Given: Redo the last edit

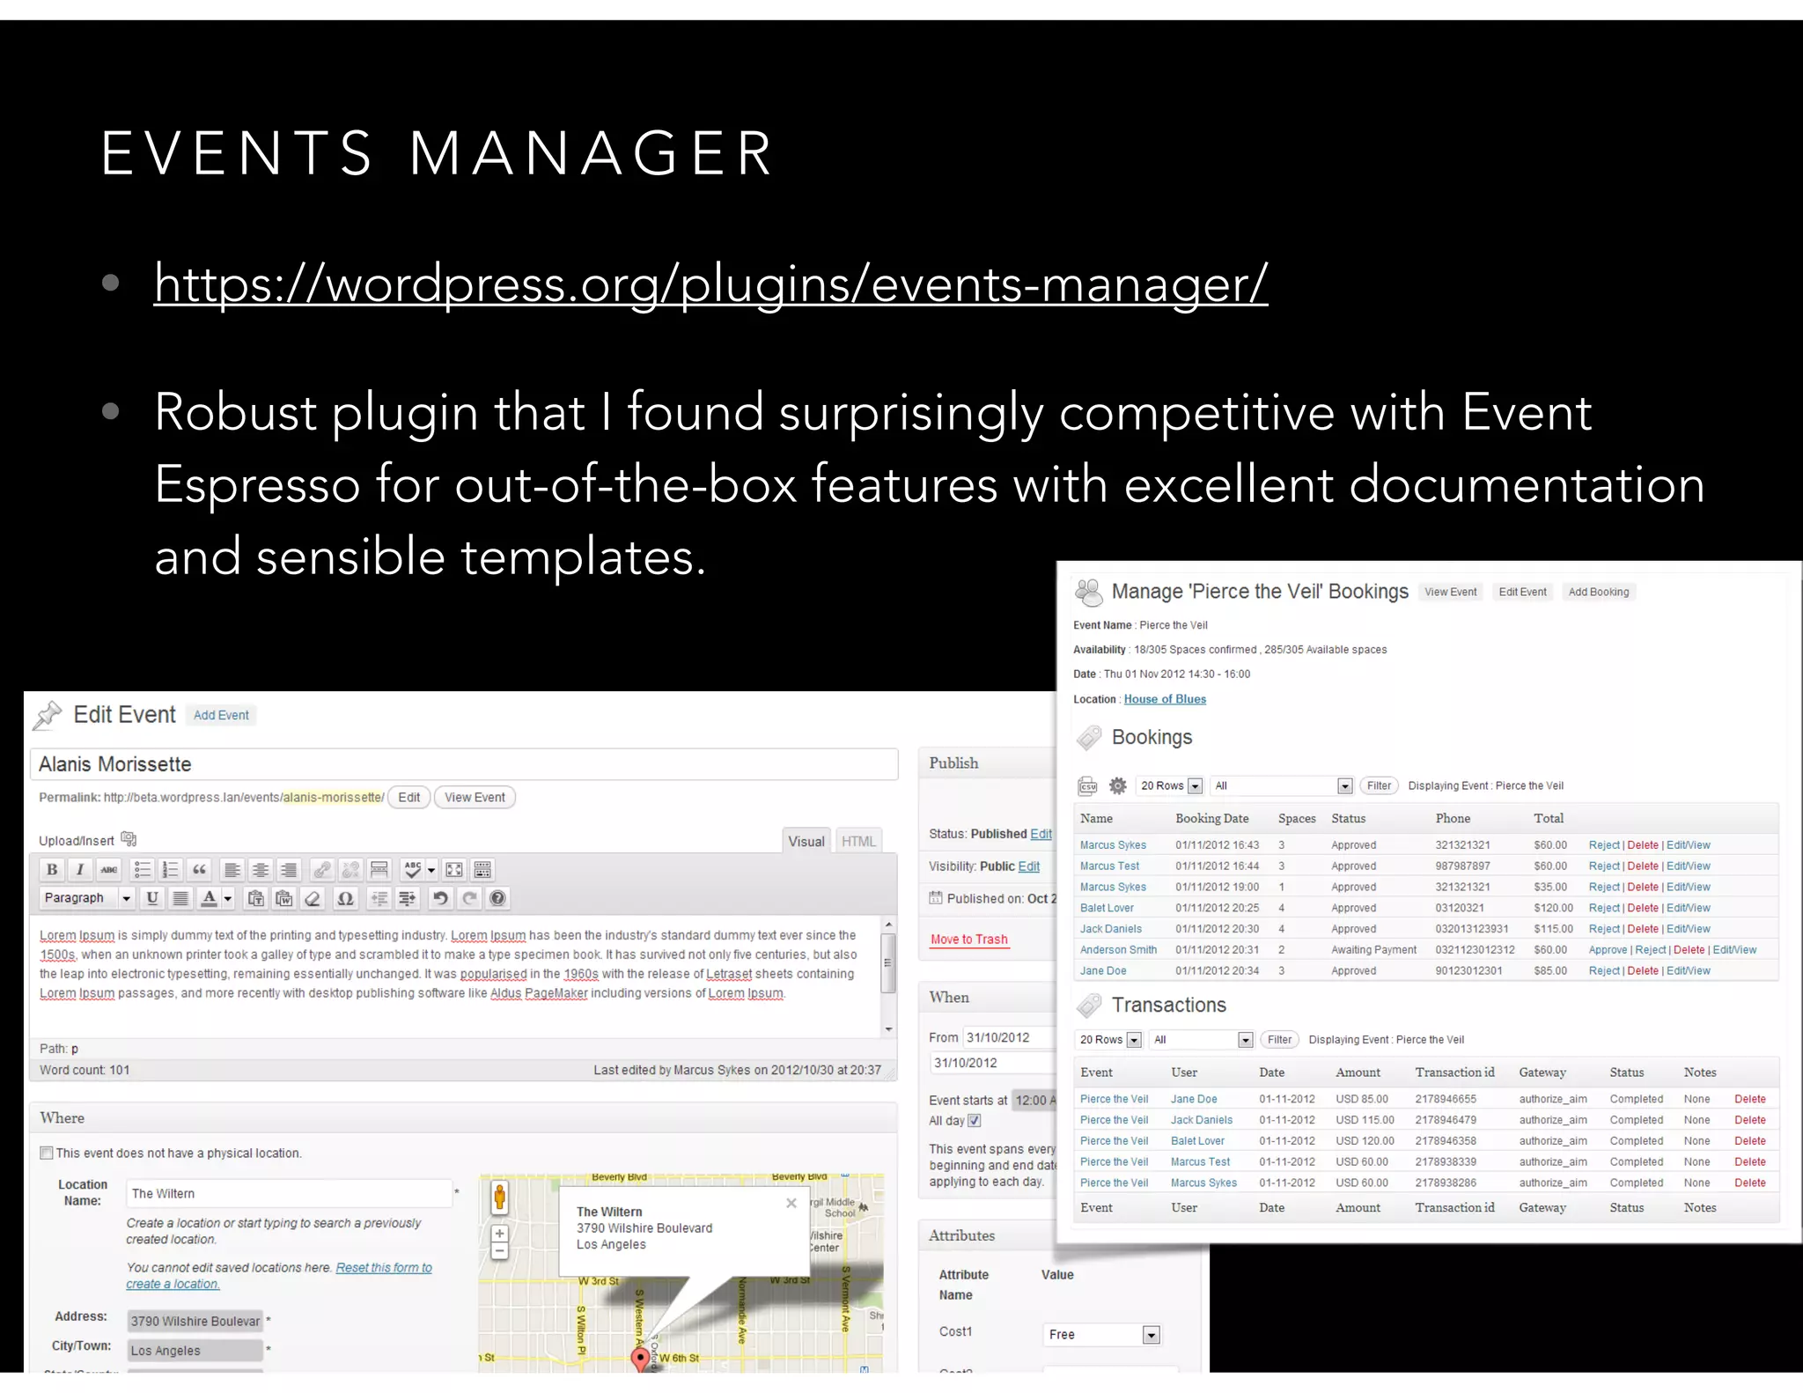Looking at the screenshot, I should [x=469, y=898].
